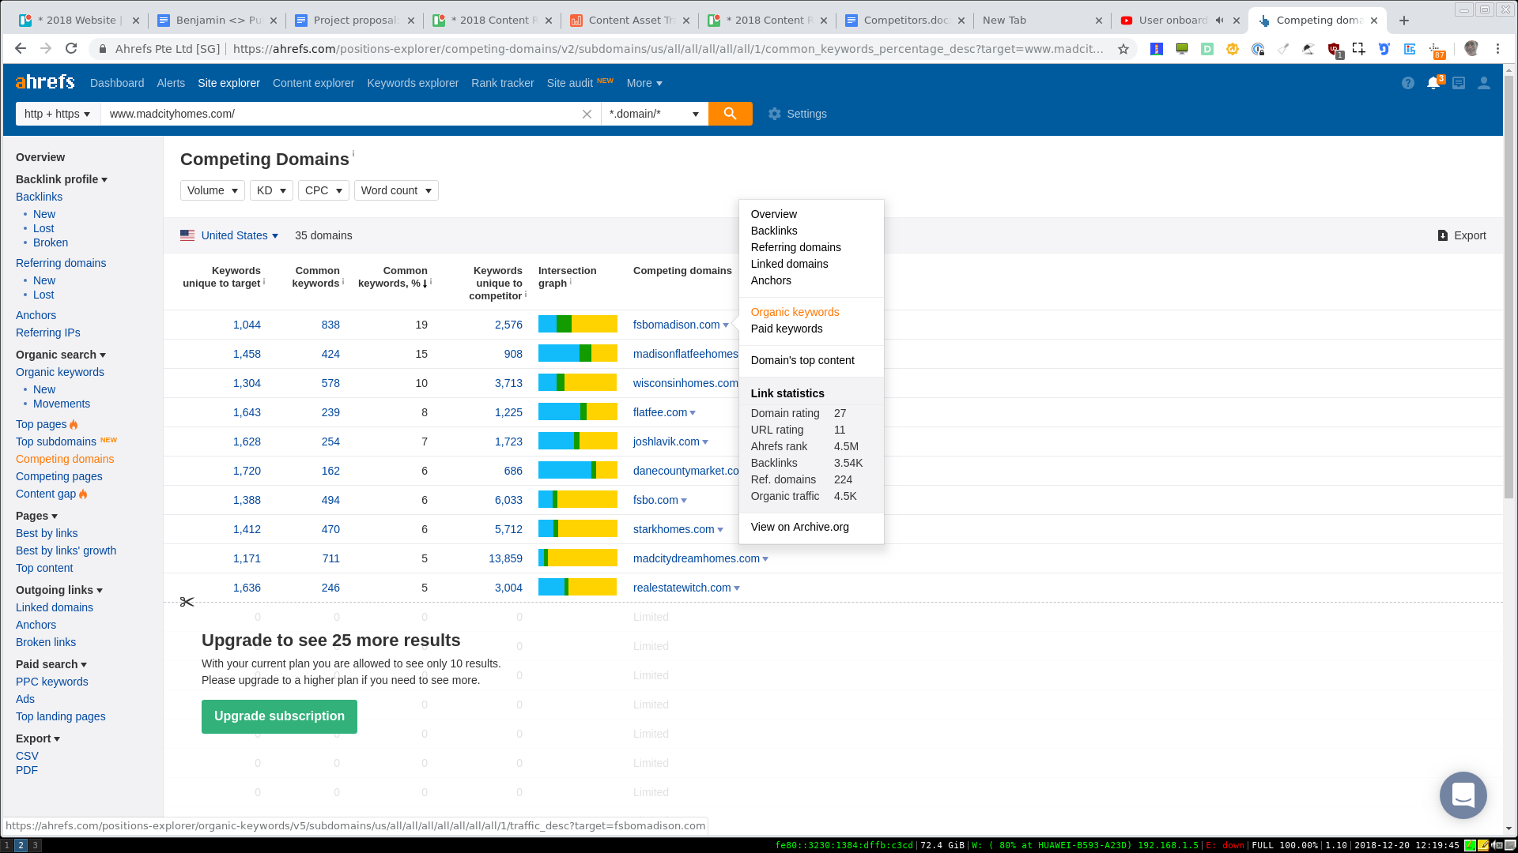The width and height of the screenshot is (1518, 853).
Task: Open Keywords explorer in top navigation
Action: pyautogui.click(x=413, y=83)
